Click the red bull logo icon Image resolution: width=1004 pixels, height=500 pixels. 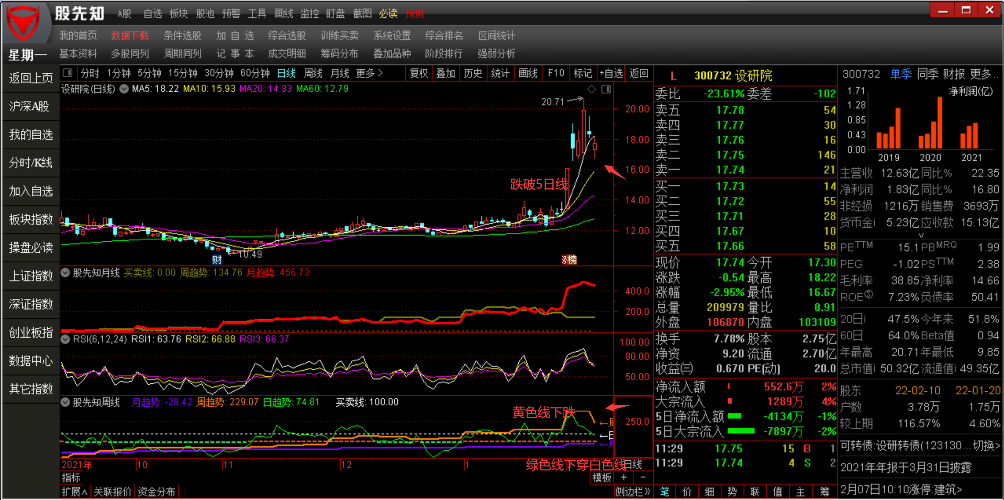pyautogui.click(x=23, y=23)
